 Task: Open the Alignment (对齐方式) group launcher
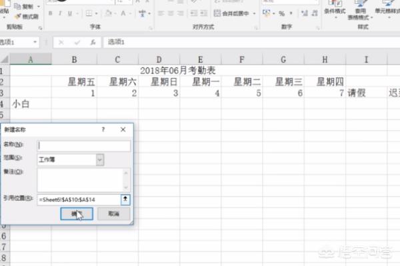click(x=256, y=28)
